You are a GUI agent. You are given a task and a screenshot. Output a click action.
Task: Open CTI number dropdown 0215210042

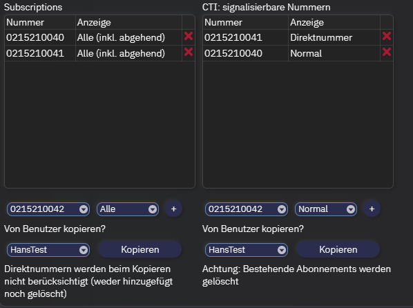[x=247, y=209]
